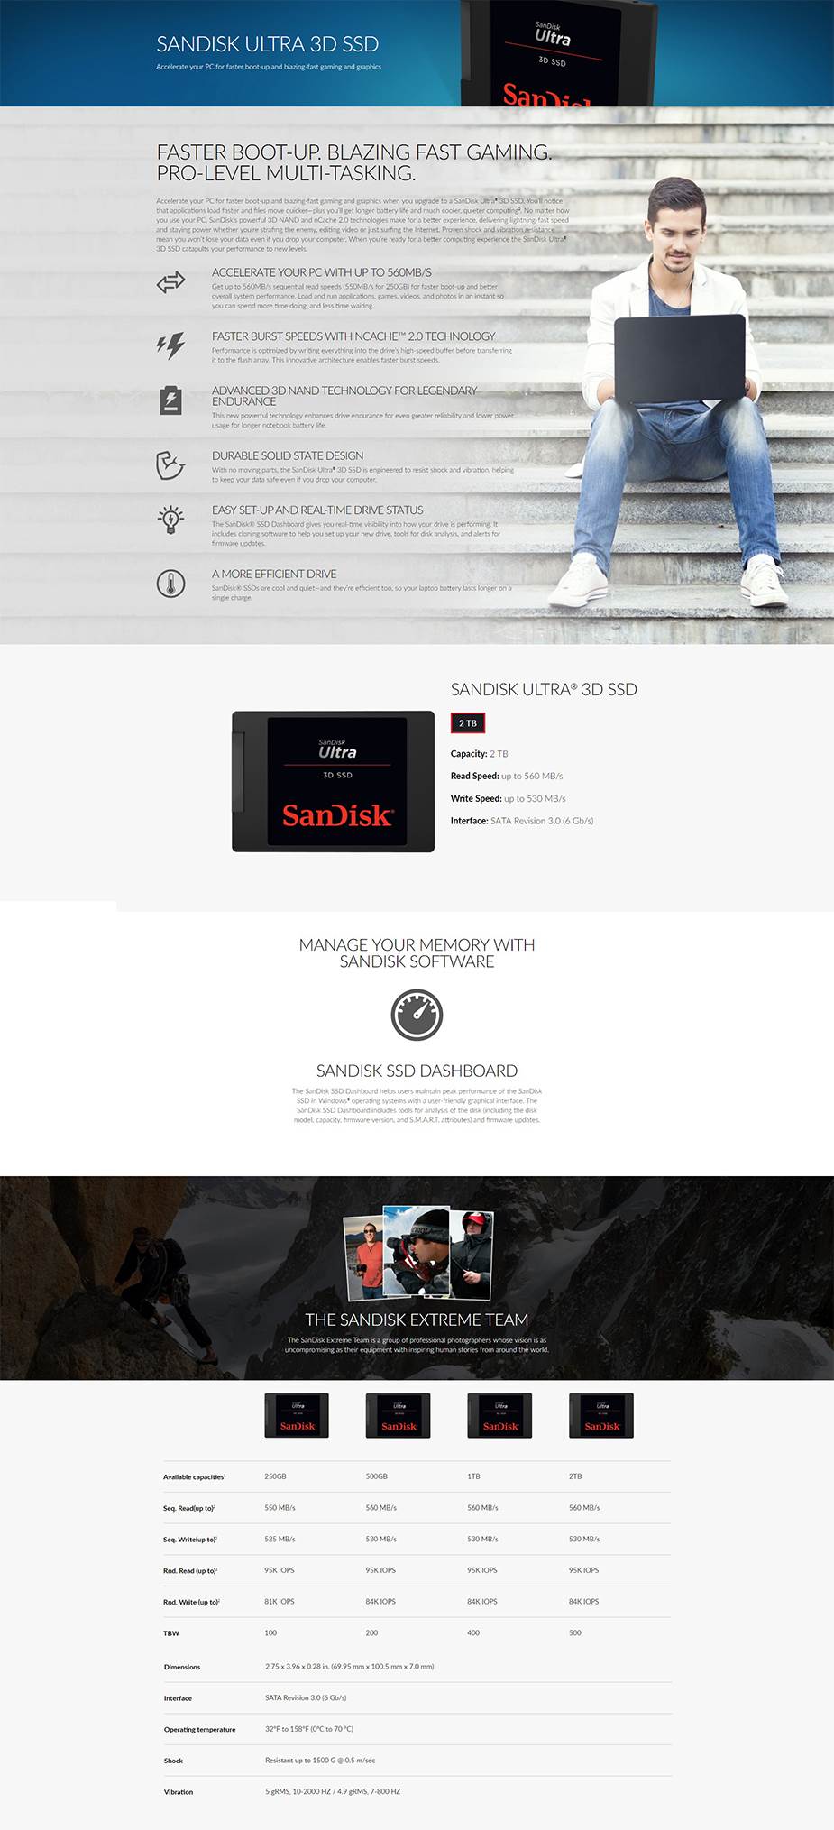Select the 2 TB capacity button
This screenshot has width=834, height=1830.
point(468,723)
